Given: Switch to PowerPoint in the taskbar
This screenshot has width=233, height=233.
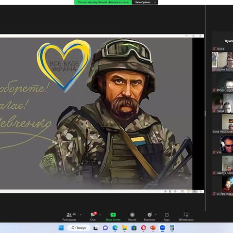Looking at the screenshot, I should [153, 228].
